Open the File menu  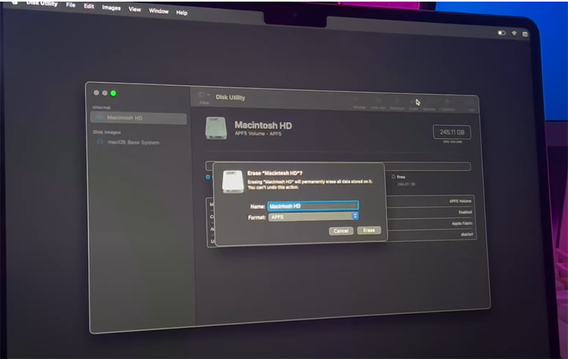(x=70, y=5)
